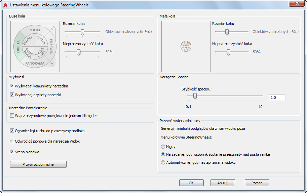
Task: Click the PRZEWIŃ wedge in wheel preview
Action: pos(51,47)
